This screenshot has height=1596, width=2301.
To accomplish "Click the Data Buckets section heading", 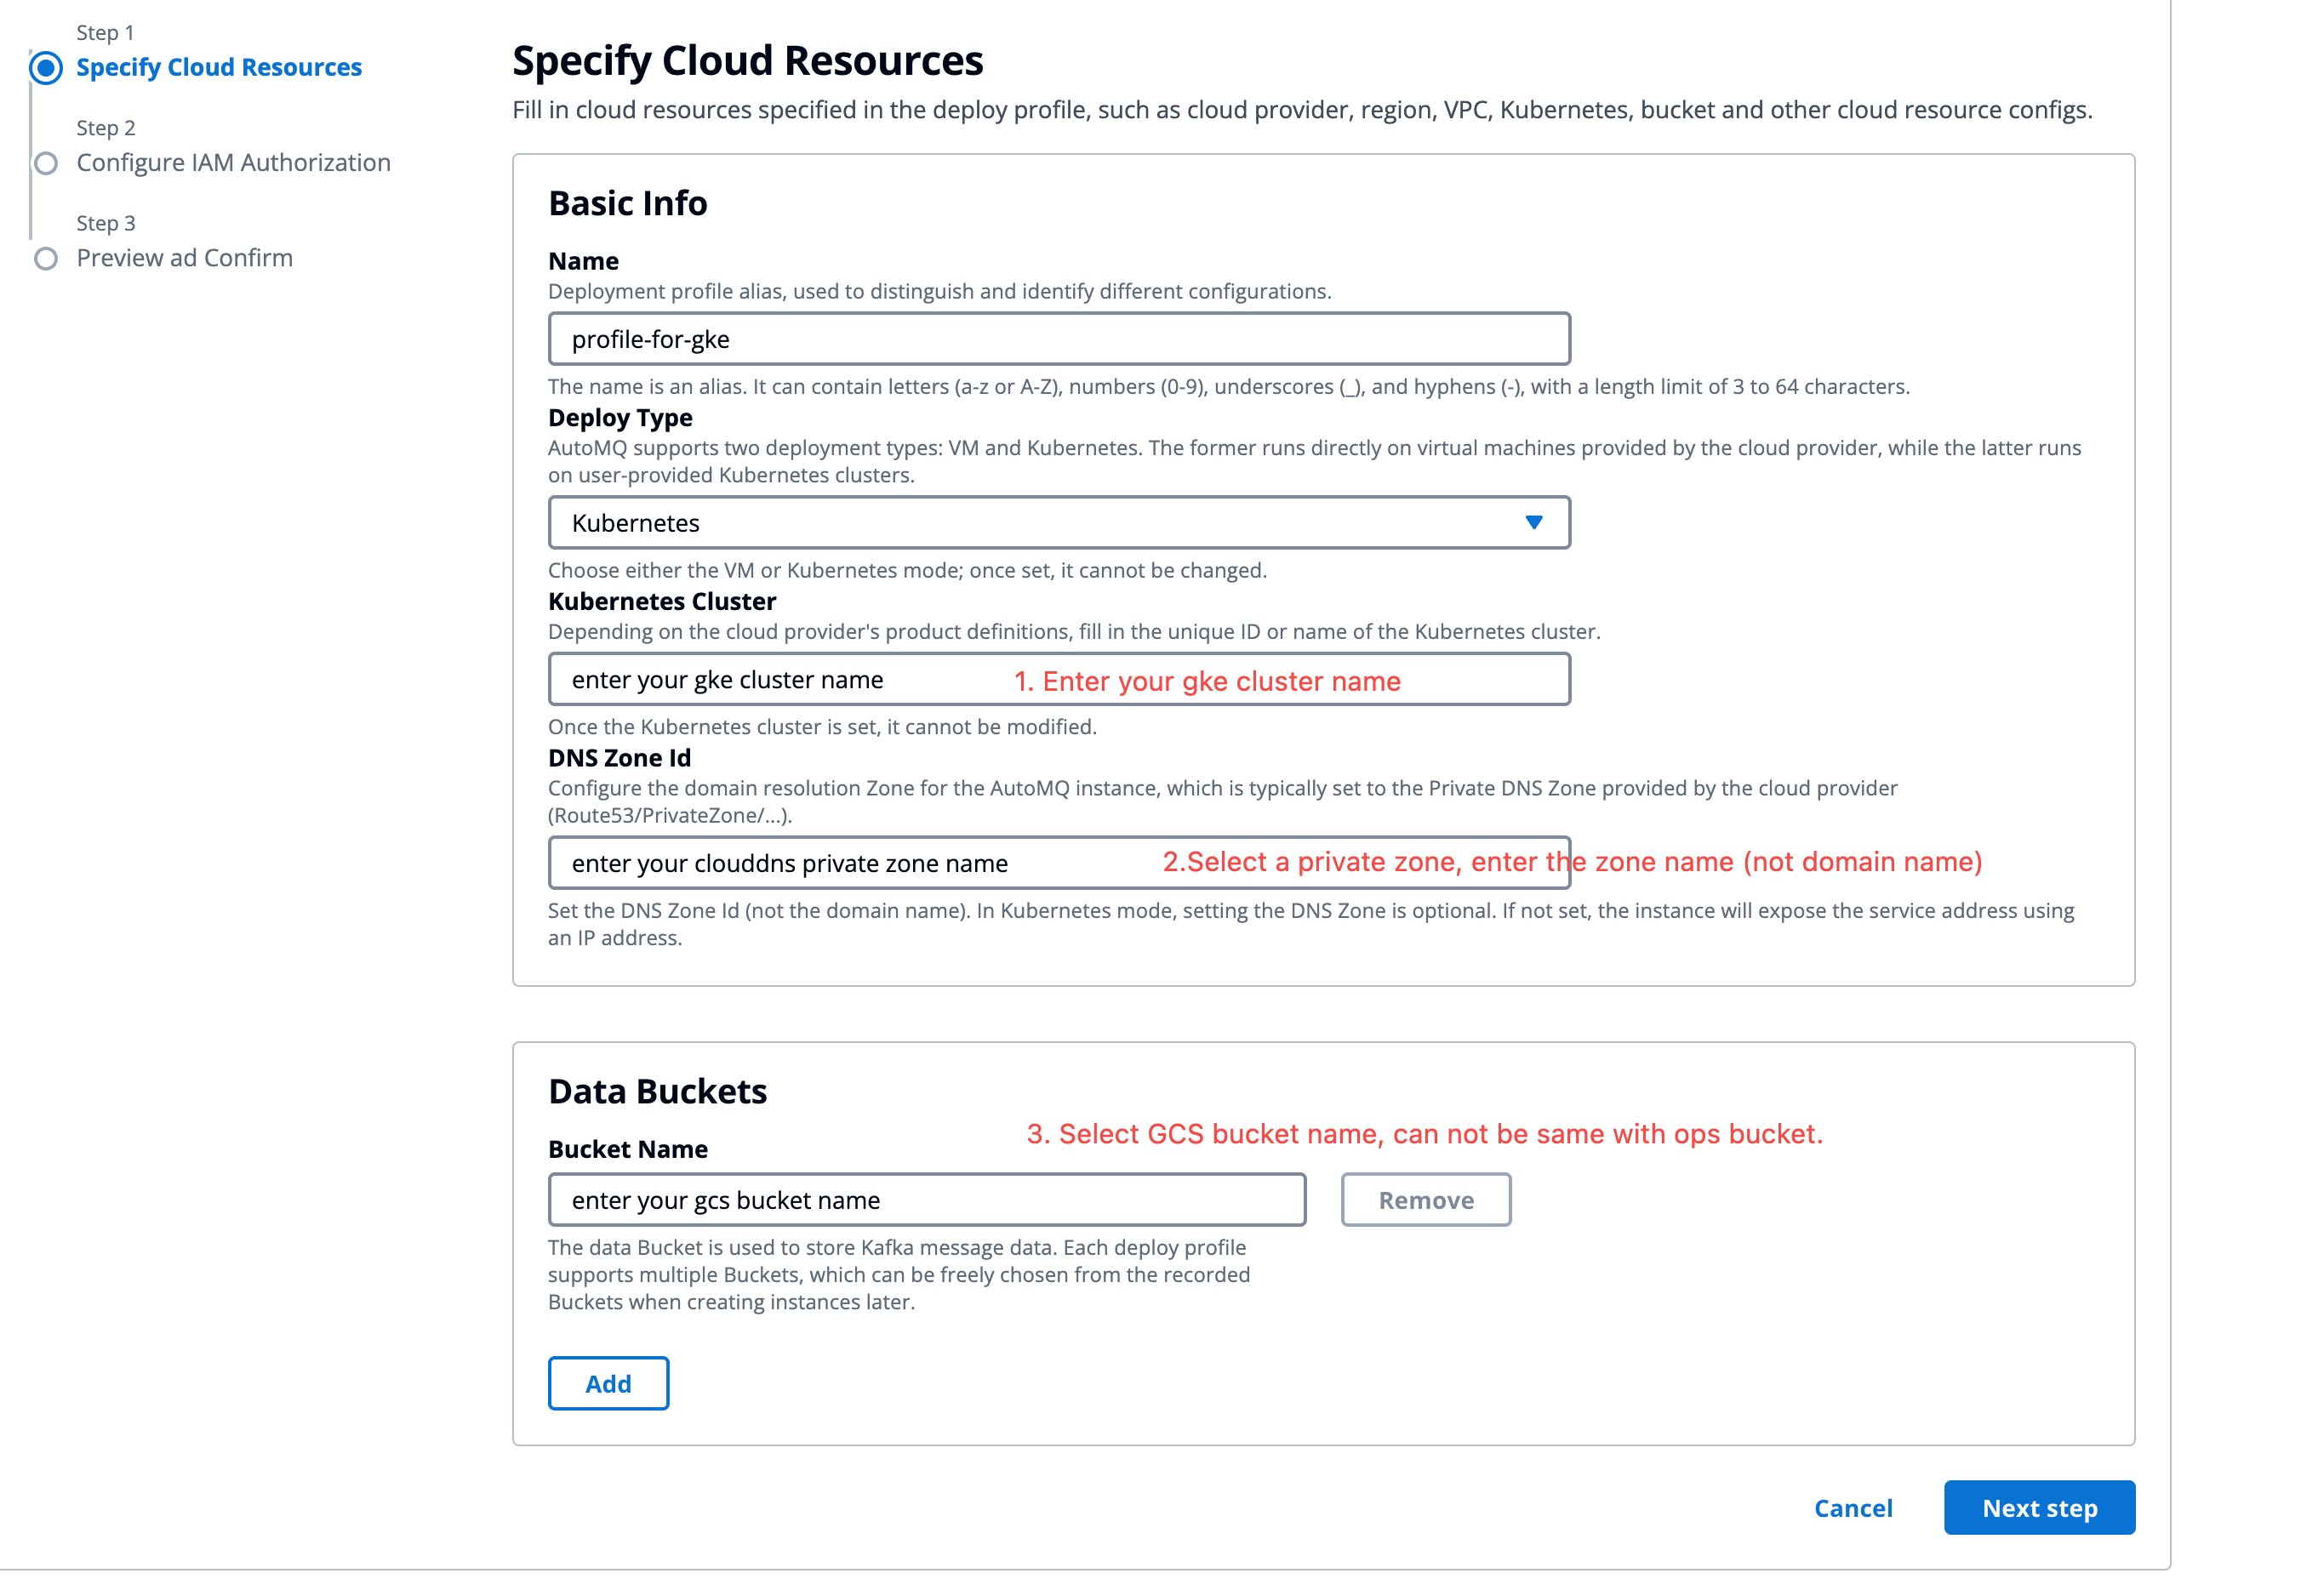I will pyautogui.click(x=657, y=1091).
